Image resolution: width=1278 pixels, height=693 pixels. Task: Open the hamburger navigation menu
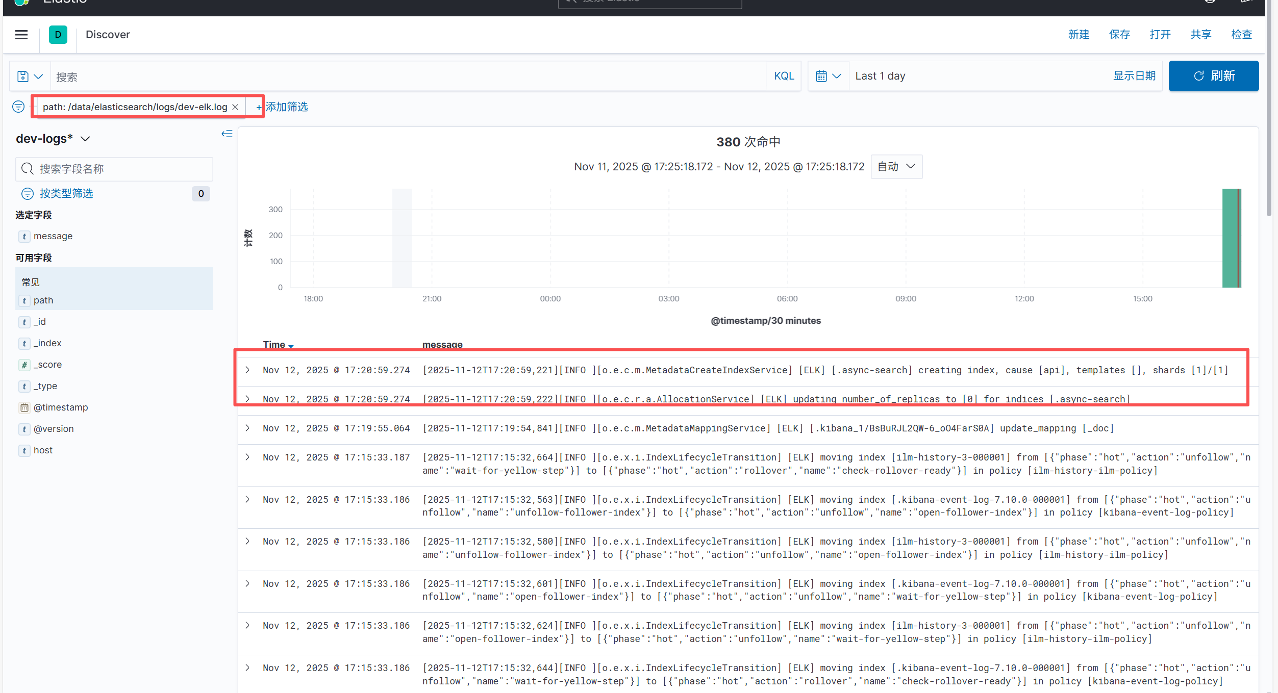[21, 35]
